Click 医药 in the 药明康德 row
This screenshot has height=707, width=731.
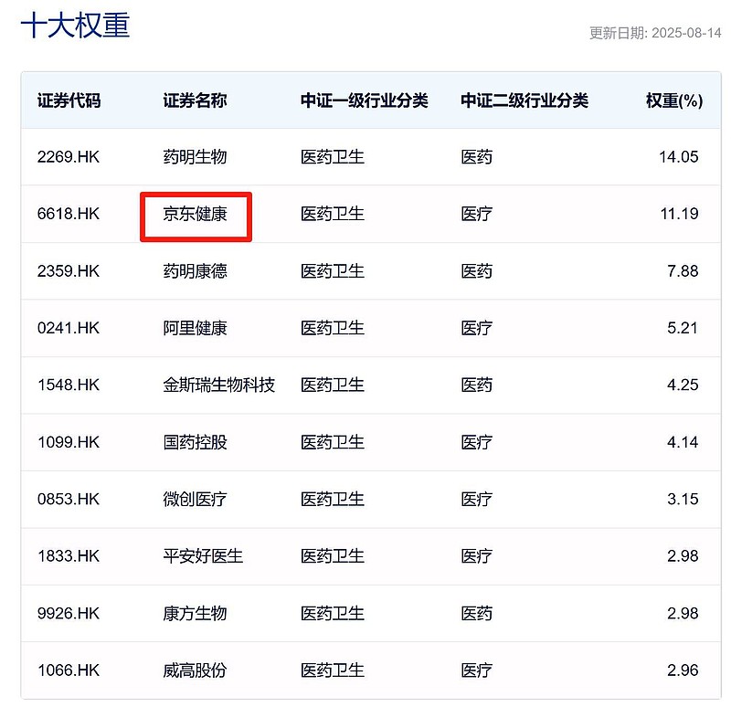477,271
